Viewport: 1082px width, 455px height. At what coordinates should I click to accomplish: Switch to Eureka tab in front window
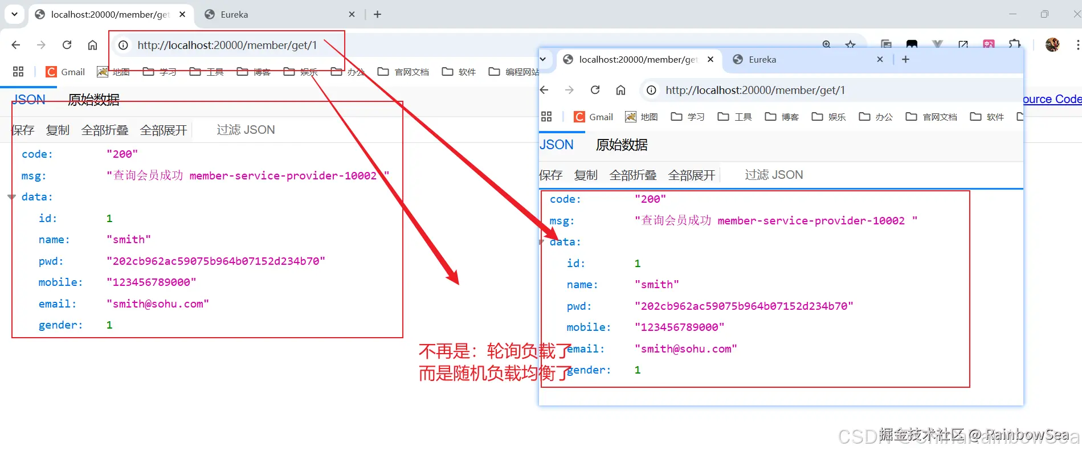(762, 59)
